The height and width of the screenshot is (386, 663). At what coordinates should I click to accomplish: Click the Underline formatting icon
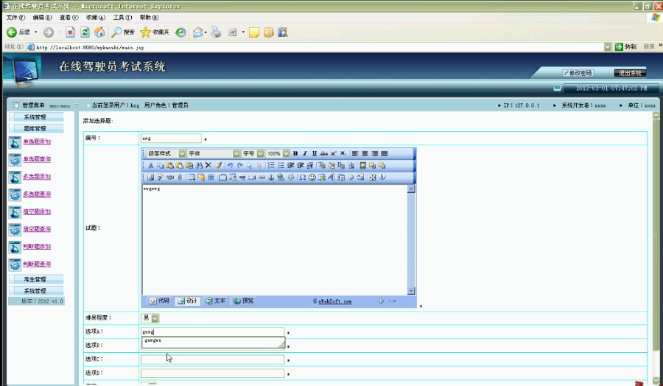tap(315, 153)
